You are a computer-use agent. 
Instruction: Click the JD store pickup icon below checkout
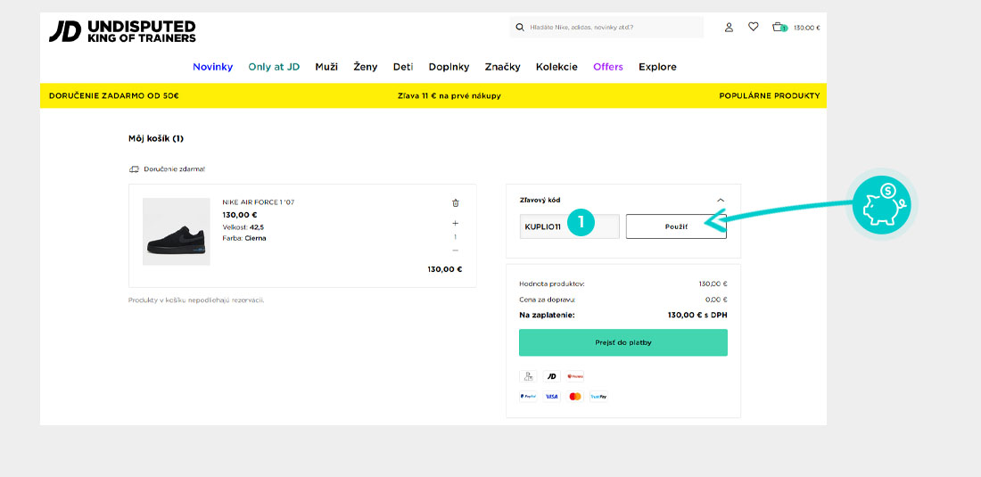coord(551,376)
